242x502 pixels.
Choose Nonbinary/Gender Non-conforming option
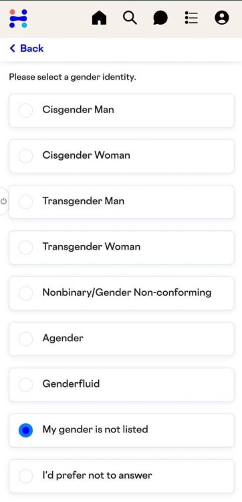pos(122,293)
